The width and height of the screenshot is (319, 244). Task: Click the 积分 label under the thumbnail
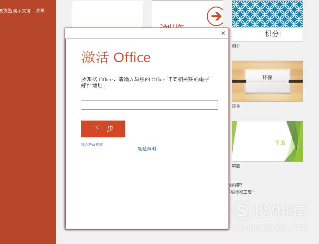click(236, 46)
